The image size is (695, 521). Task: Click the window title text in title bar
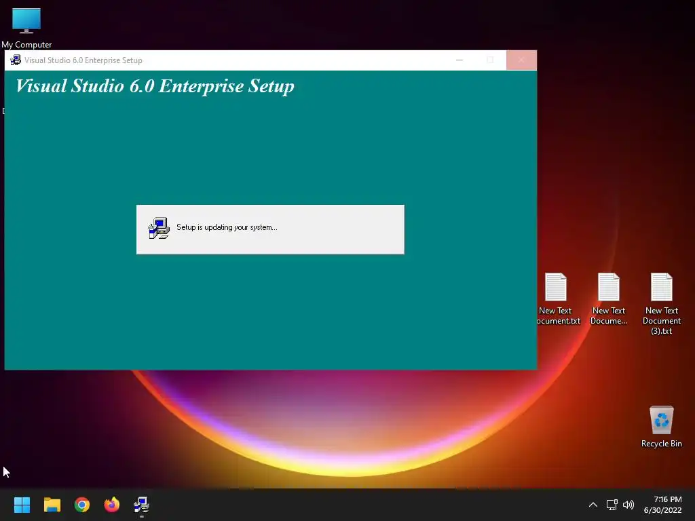click(83, 60)
